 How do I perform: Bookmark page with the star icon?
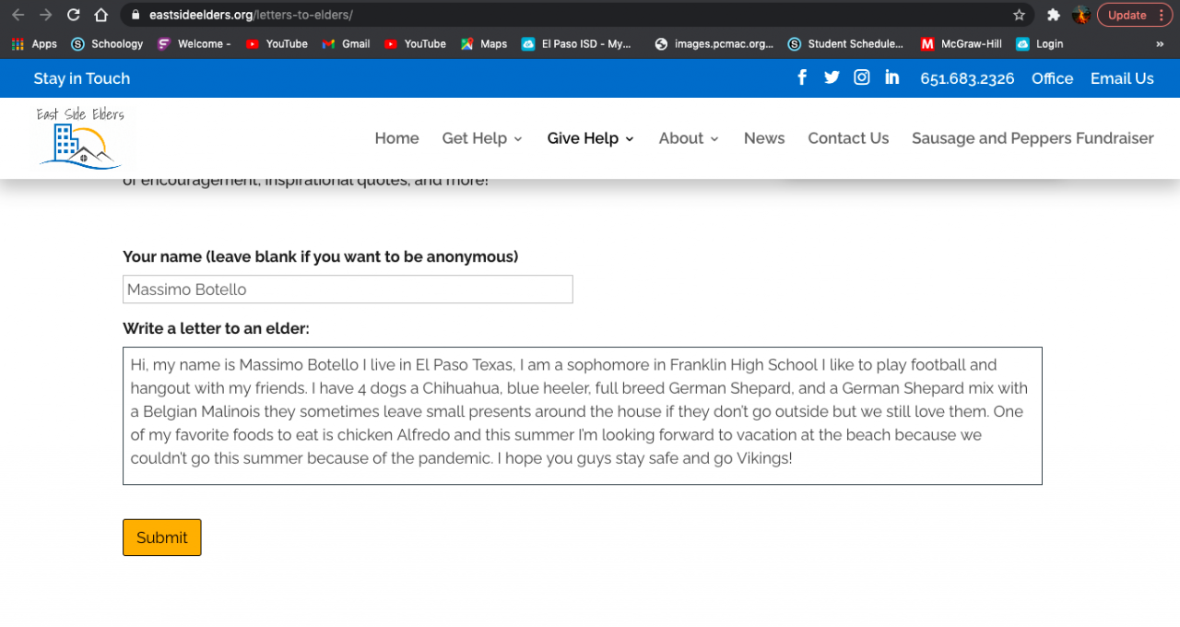(x=1019, y=15)
